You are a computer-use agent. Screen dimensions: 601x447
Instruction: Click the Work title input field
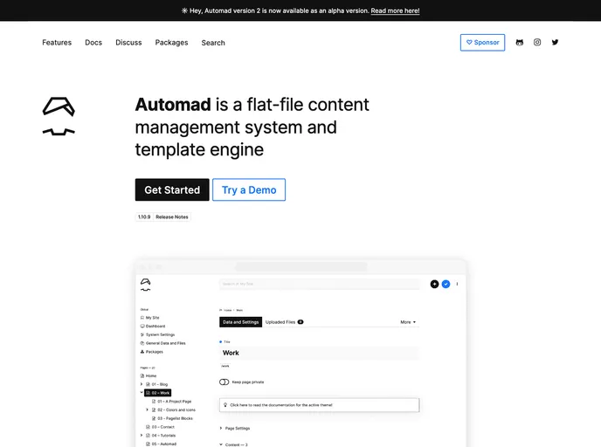point(320,353)
